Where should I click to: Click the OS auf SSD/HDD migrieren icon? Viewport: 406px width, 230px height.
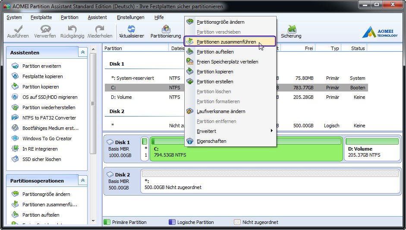[15, 97]
